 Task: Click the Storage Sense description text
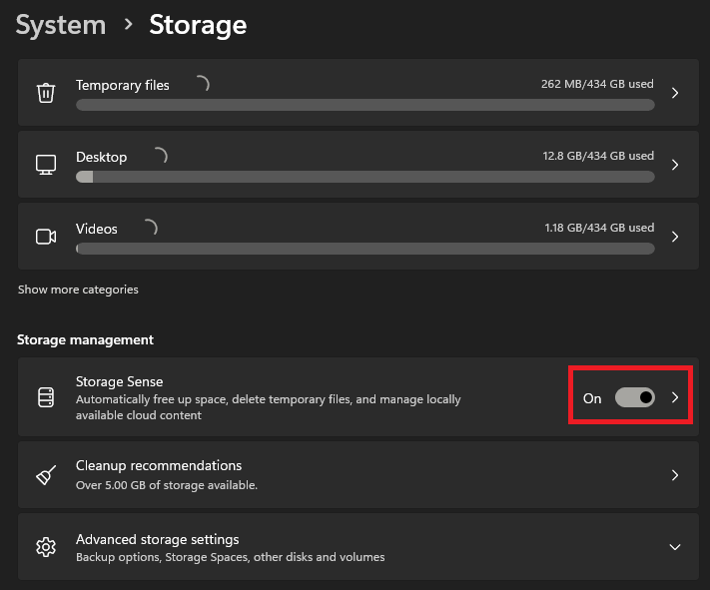point(268,407)
